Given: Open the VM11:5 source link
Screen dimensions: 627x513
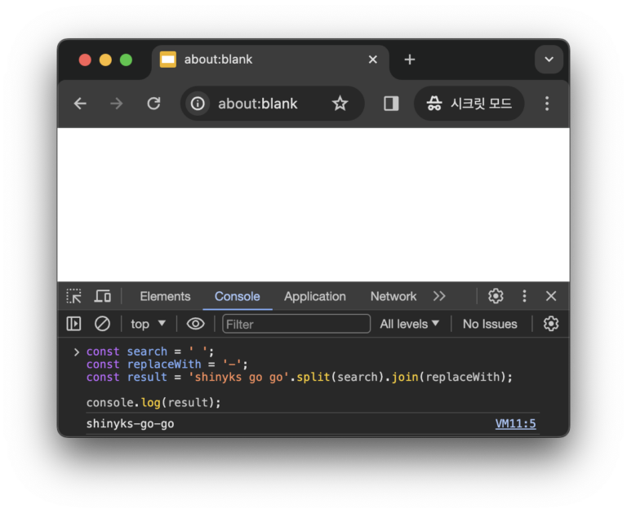Looking at the screenshot, I should pyautogui.click(x=515, y=424).
